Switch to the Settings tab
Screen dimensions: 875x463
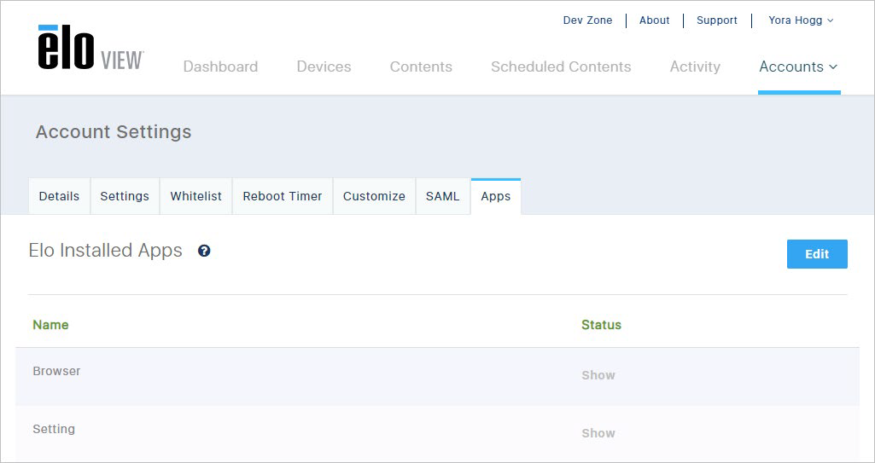tap(125, 196)
